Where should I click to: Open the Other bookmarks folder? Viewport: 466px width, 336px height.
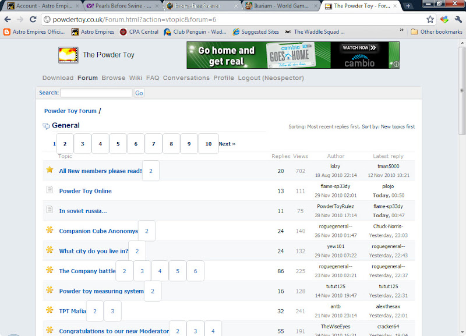436,32
